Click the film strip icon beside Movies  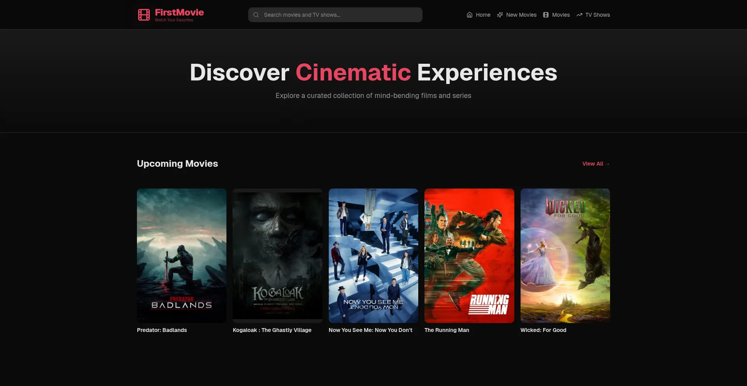pyautogui.click(x=546, y=15)
